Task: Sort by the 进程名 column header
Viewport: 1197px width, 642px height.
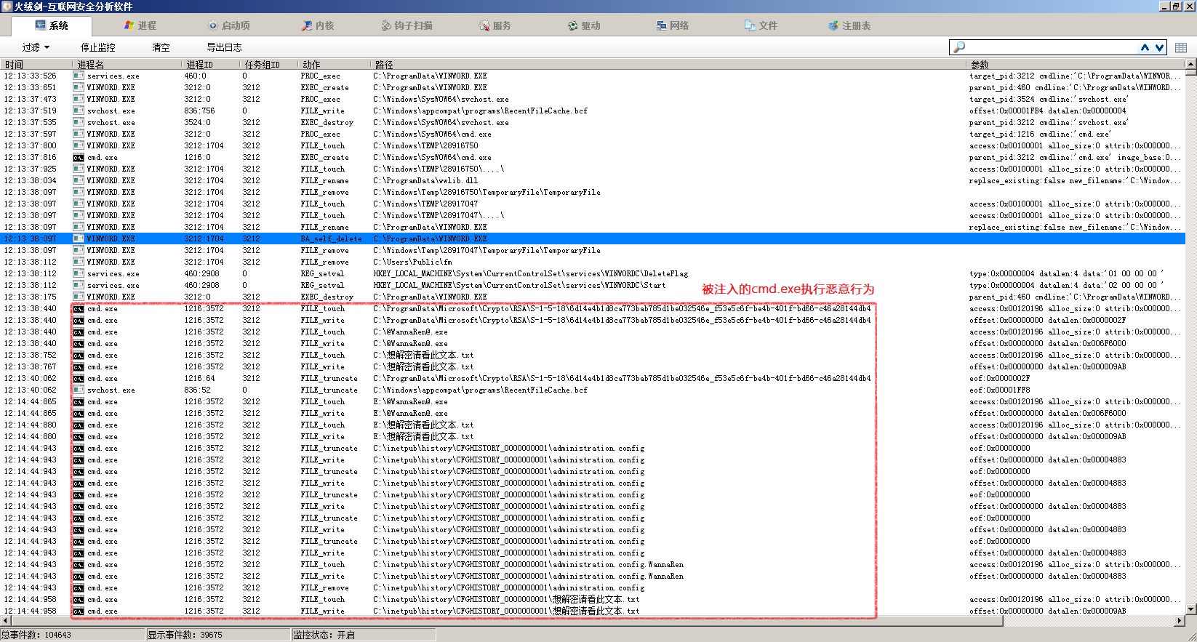Action: click(126, 65)
